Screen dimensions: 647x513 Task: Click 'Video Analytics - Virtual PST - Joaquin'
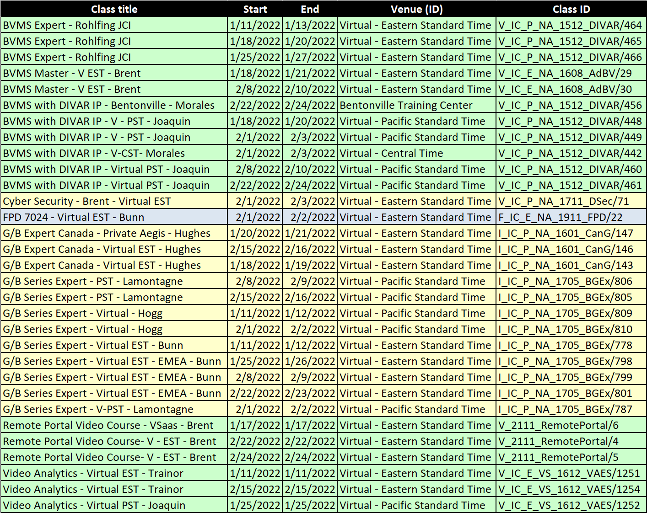pyautogui.click(x=114, y=505)
